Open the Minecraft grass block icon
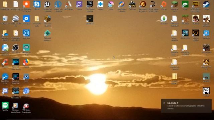 (x=175, y=4)
